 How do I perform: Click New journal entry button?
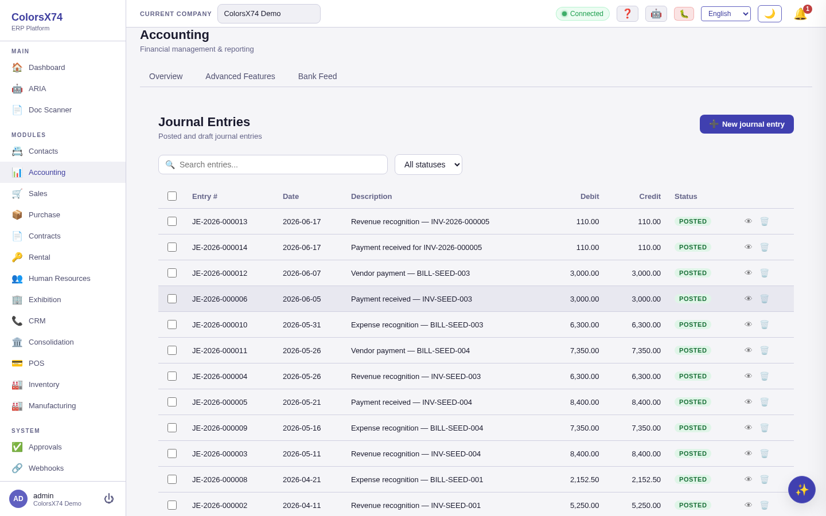click(747, 124)
